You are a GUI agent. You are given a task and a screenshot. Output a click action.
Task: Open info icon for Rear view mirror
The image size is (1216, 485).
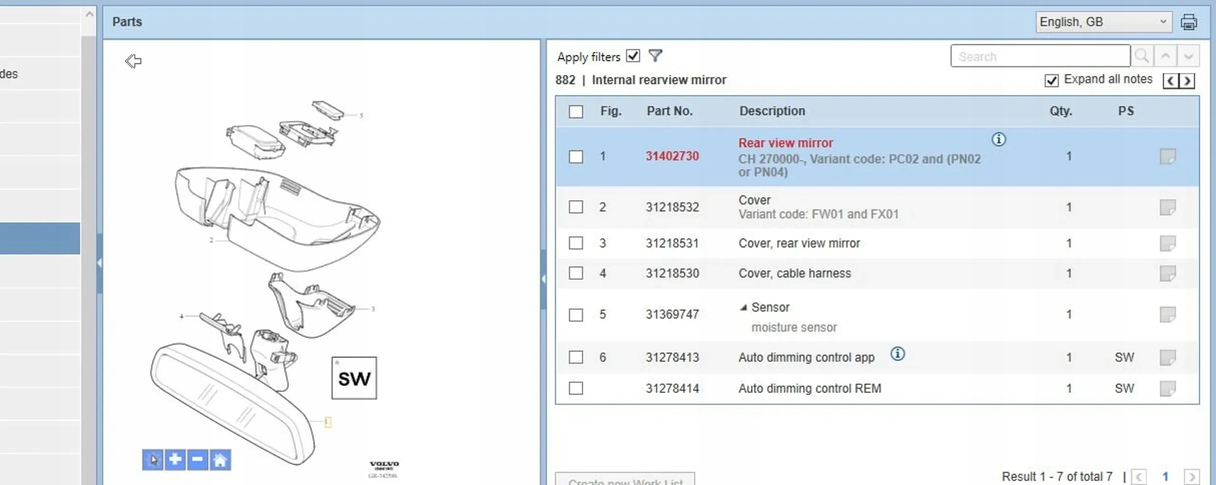[999, 140]
